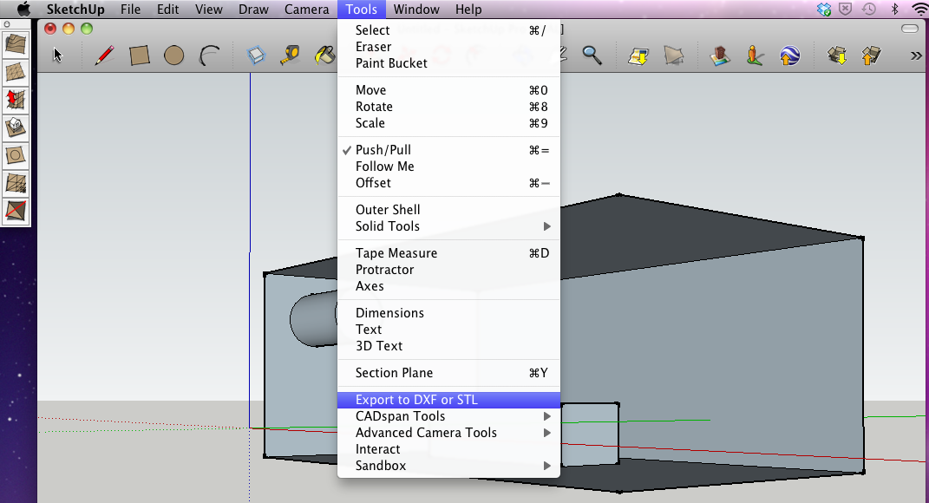Viewport: 929px width, 503px height.
Task: Open the Camera menu
Action: [306, 10]
